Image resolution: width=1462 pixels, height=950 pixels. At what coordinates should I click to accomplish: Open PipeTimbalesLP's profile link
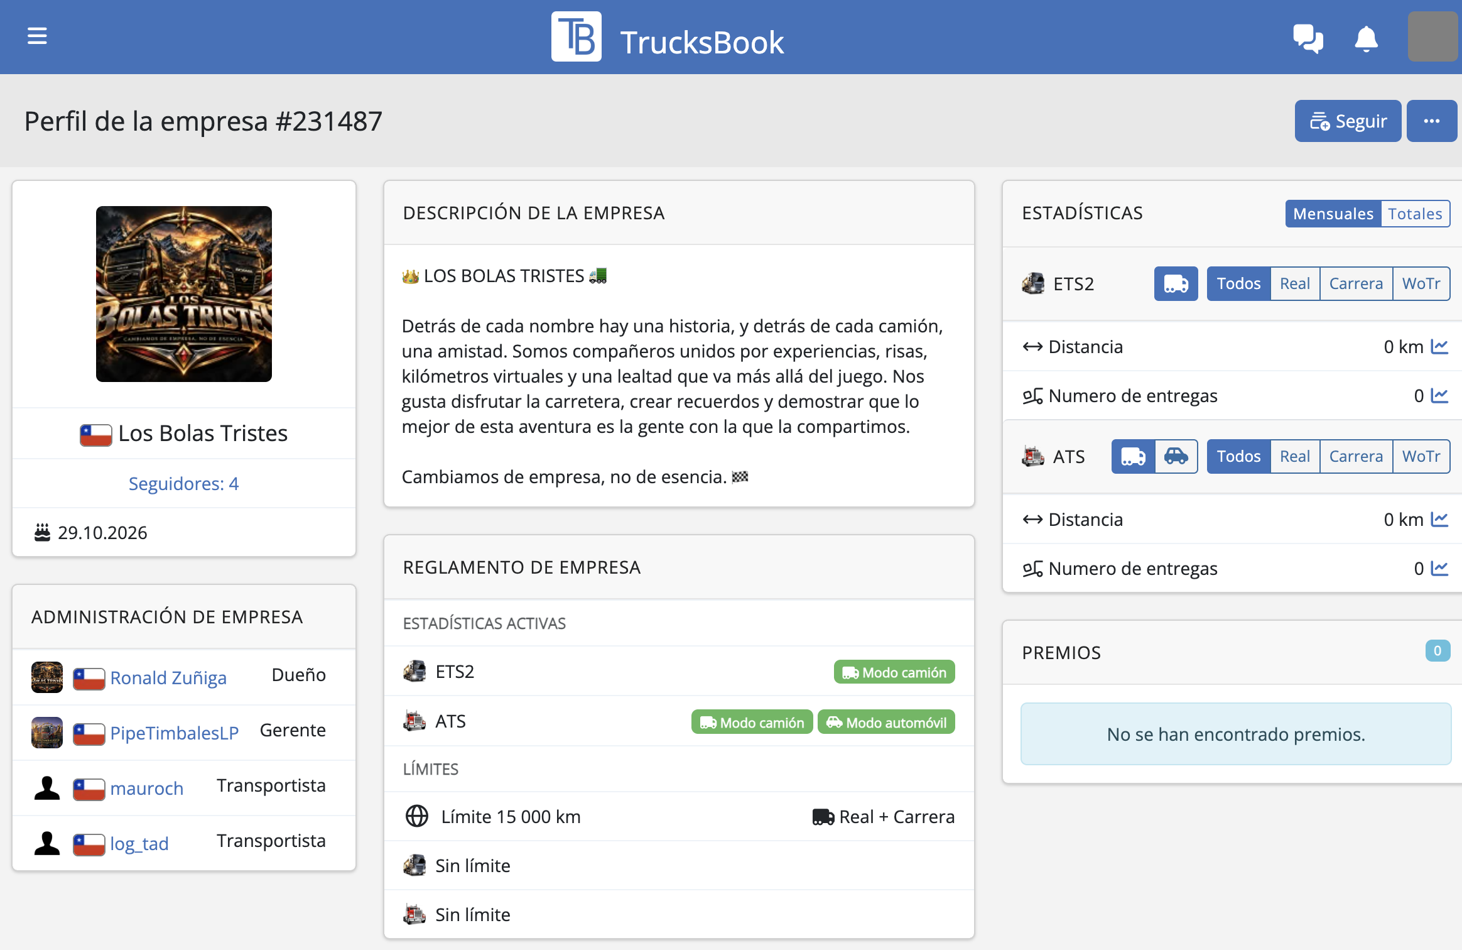pyautogui.click(x=175, y=733)
